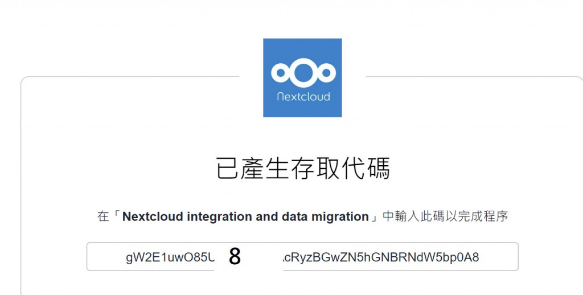Screen dimensions: 583x295
Task: Click the 代碼 characters in heading
Action: 365,169
